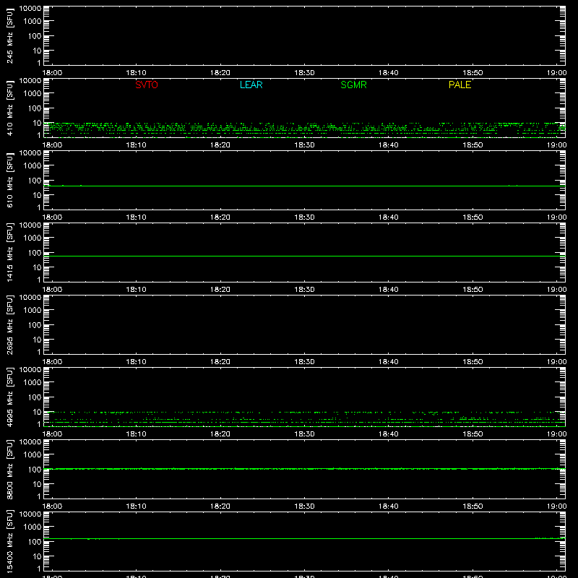Select the cyan LEAR station label
Screen dimensions: 578x578
251,85
